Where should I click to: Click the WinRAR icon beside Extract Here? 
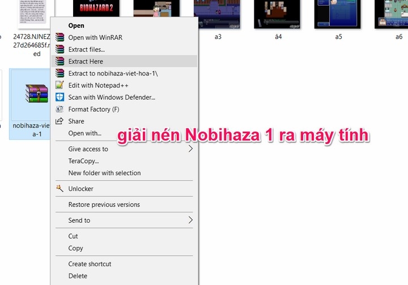pyautogui.click(x=60, y=61)
